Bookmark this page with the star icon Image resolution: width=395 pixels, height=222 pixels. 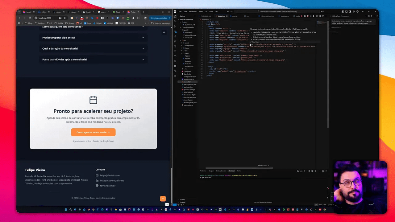(x=64, y=18)
